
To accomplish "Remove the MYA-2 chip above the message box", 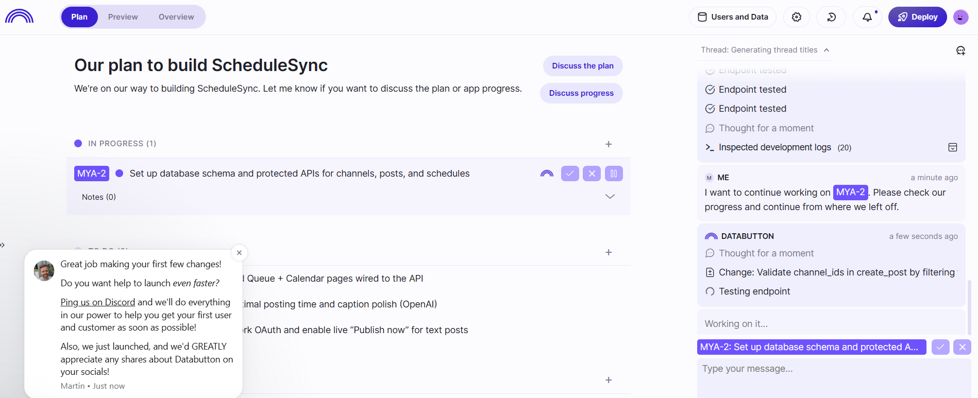I will point(963,347).
